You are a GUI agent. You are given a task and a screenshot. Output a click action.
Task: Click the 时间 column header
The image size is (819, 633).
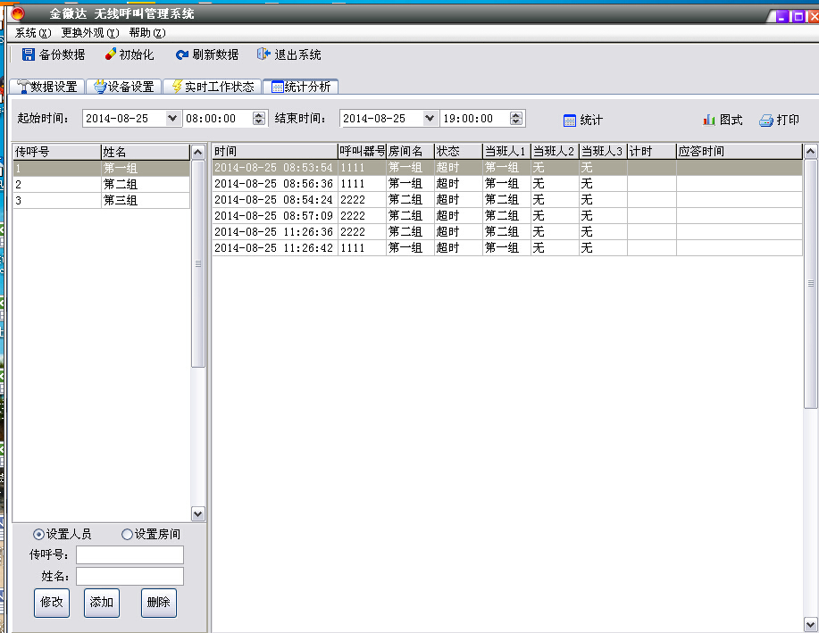(x=275, y=152)
